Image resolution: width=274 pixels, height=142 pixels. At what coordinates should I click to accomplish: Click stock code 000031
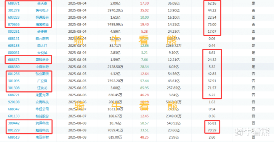coord(14,53)
